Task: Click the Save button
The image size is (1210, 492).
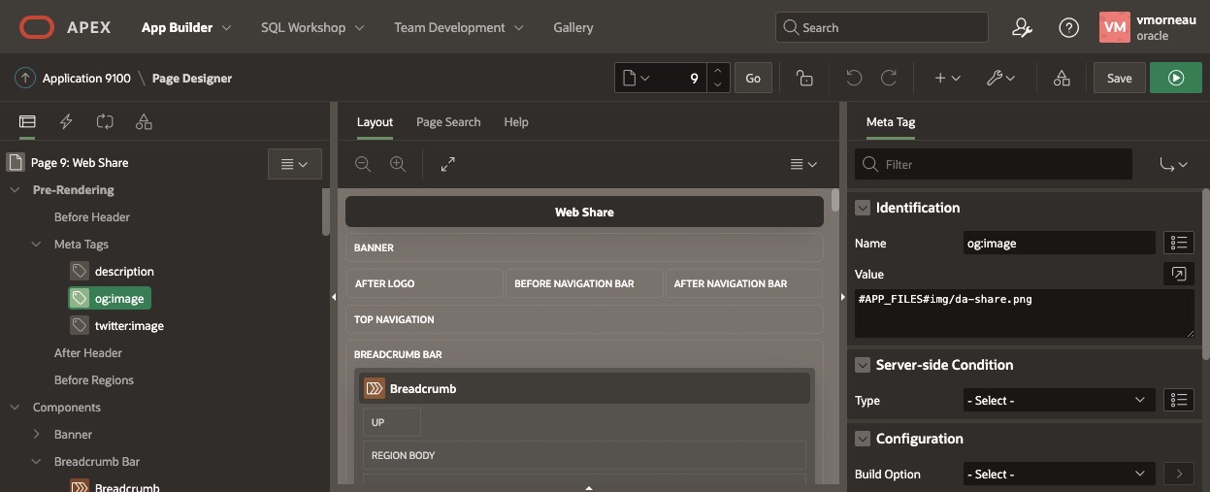Action: click(x=1119, y=78)
